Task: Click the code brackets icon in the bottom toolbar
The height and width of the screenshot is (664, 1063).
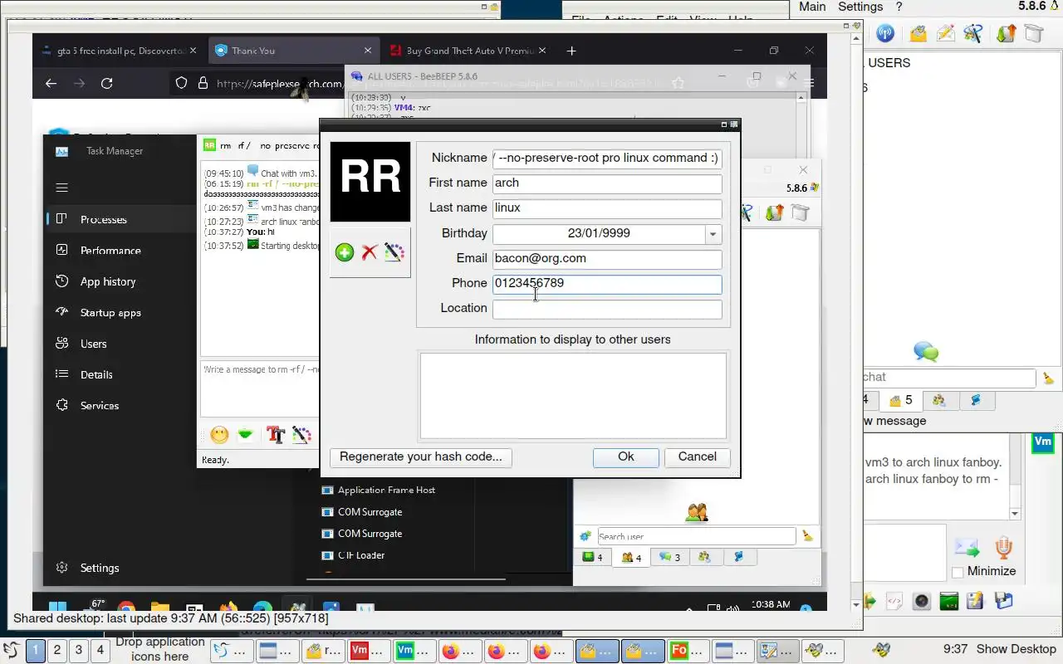Action: click(x=894, y=601)
